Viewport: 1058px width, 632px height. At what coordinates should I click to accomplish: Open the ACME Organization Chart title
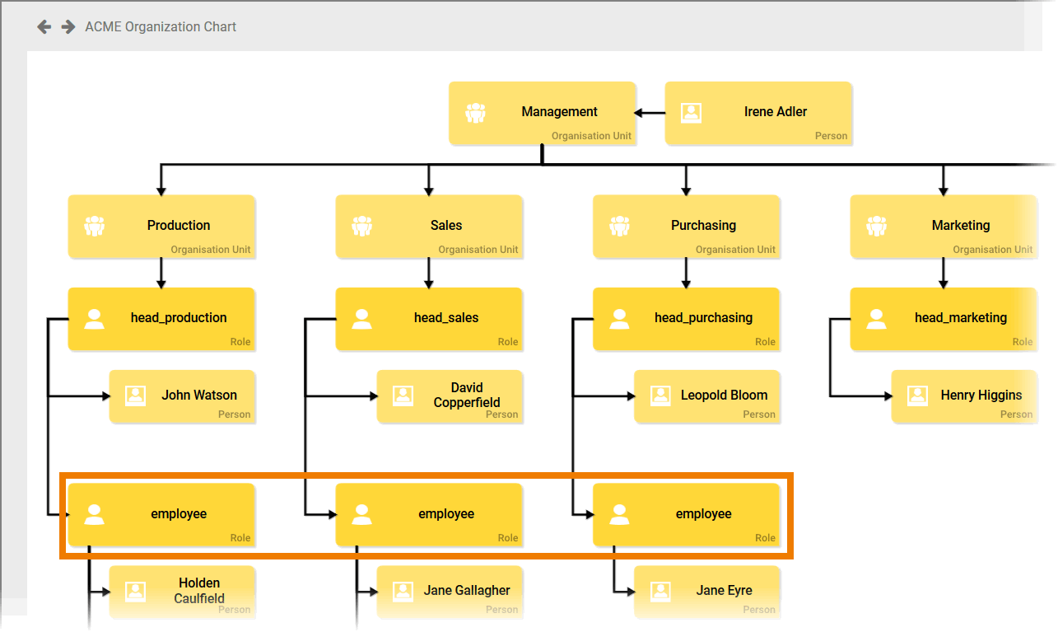point(161,27)
